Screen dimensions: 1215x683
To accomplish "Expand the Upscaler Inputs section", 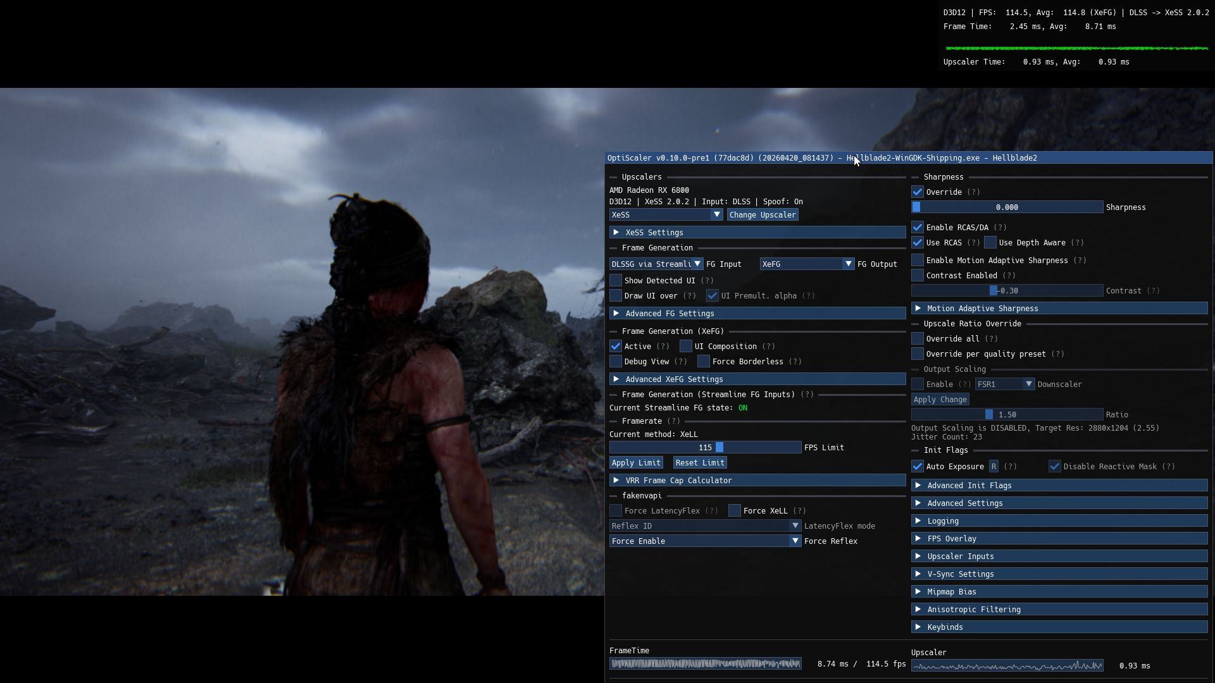I will (1059, 557).
